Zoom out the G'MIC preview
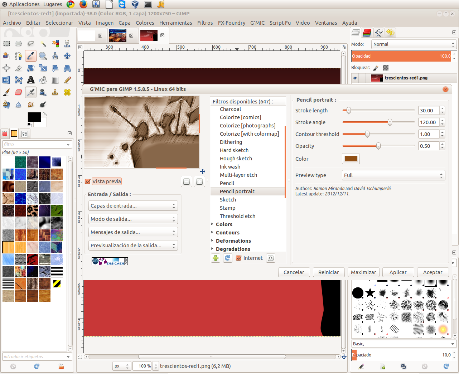Screen dimensions: 459x374 (x=187, y=182)
